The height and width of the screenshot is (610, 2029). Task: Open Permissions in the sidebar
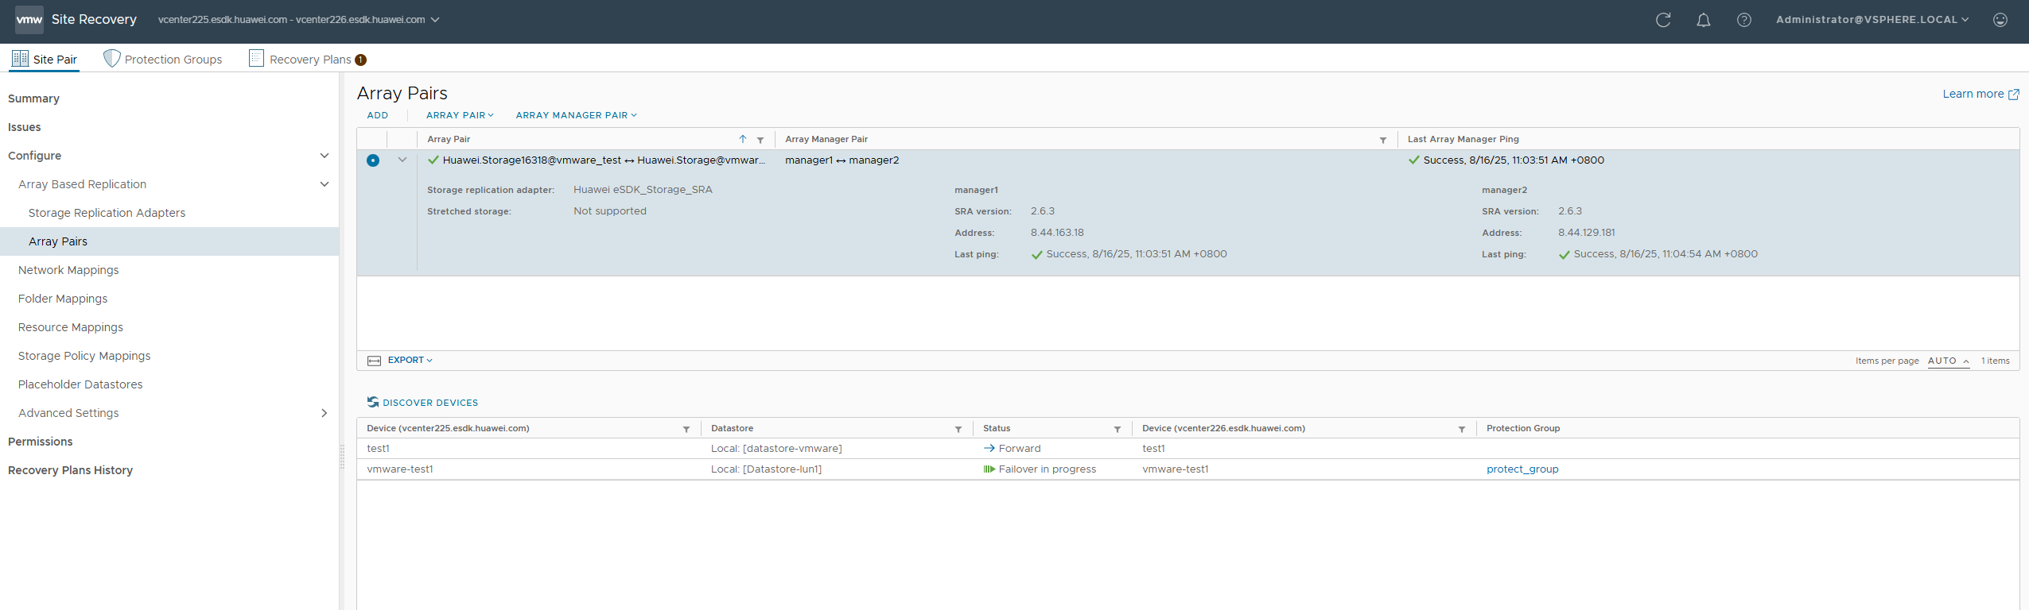click(x=41, y=442)
